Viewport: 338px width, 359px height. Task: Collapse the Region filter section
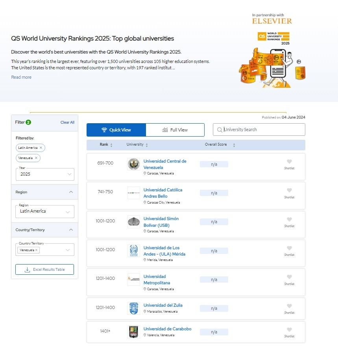[71, 192]
